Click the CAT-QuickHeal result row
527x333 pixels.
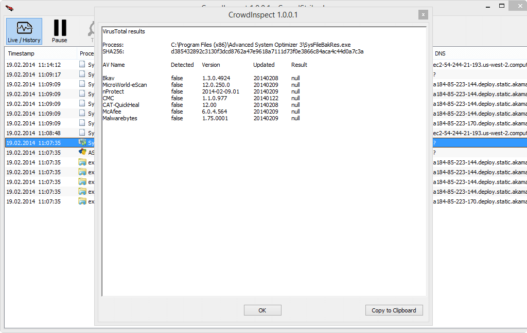201,105
